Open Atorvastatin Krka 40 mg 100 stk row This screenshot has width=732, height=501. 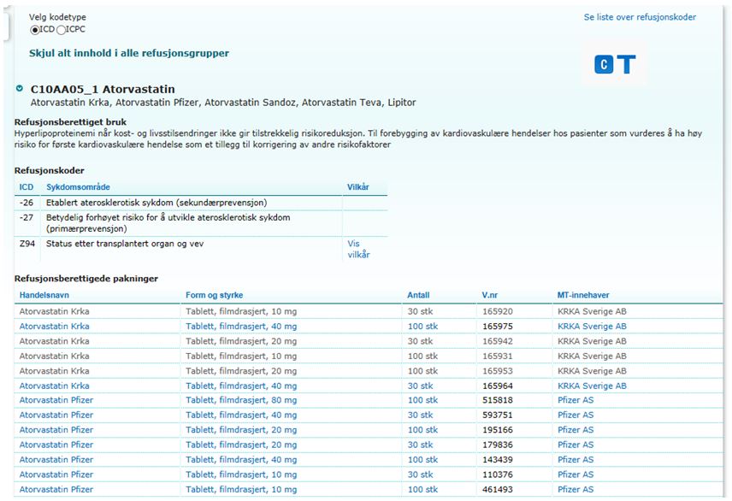tap(55, 327)
